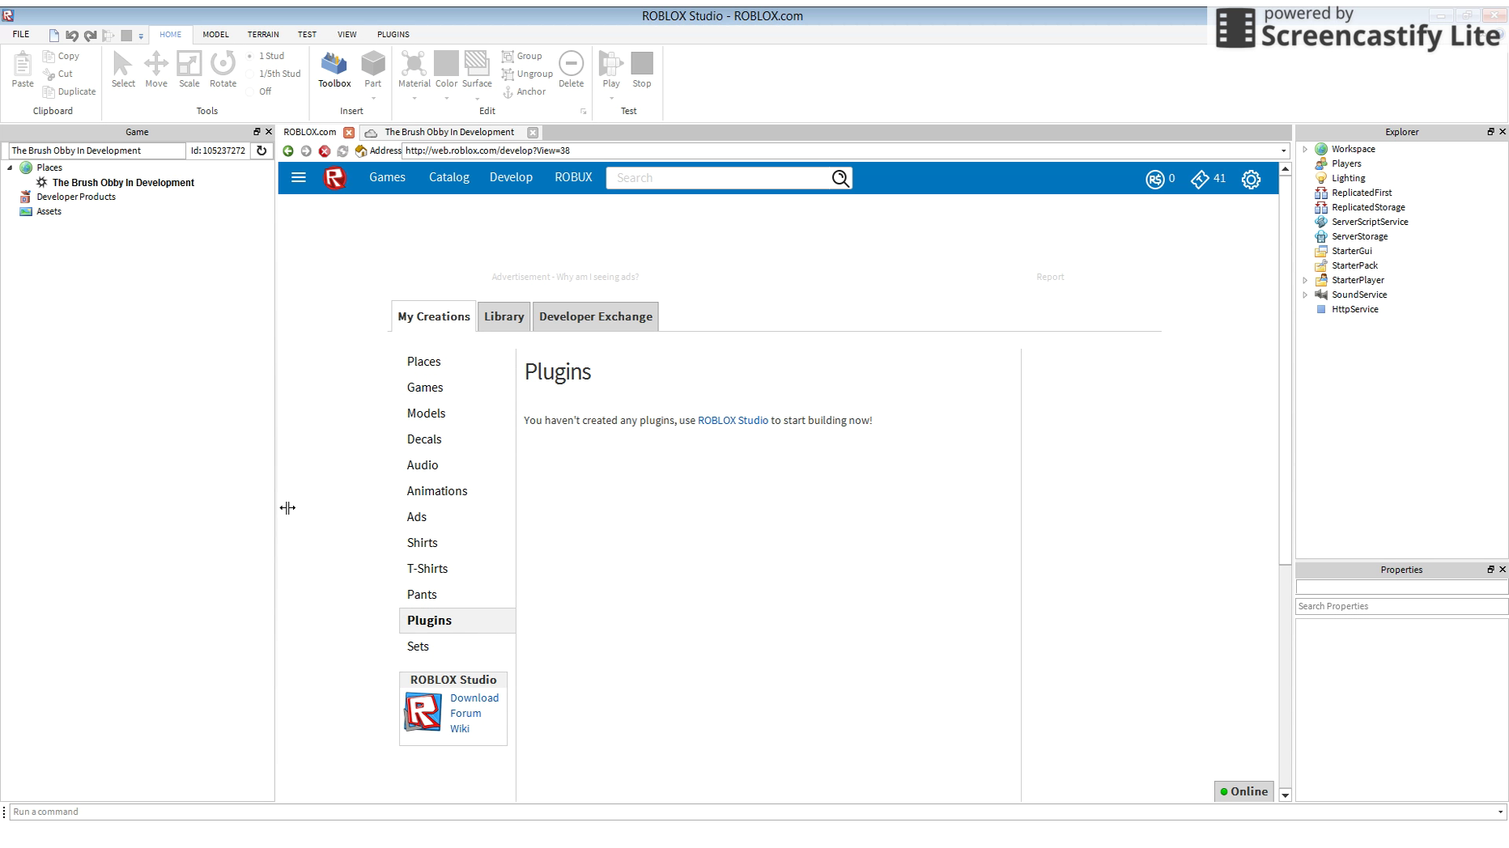Open the website hamburger menu

coord(299,178)
